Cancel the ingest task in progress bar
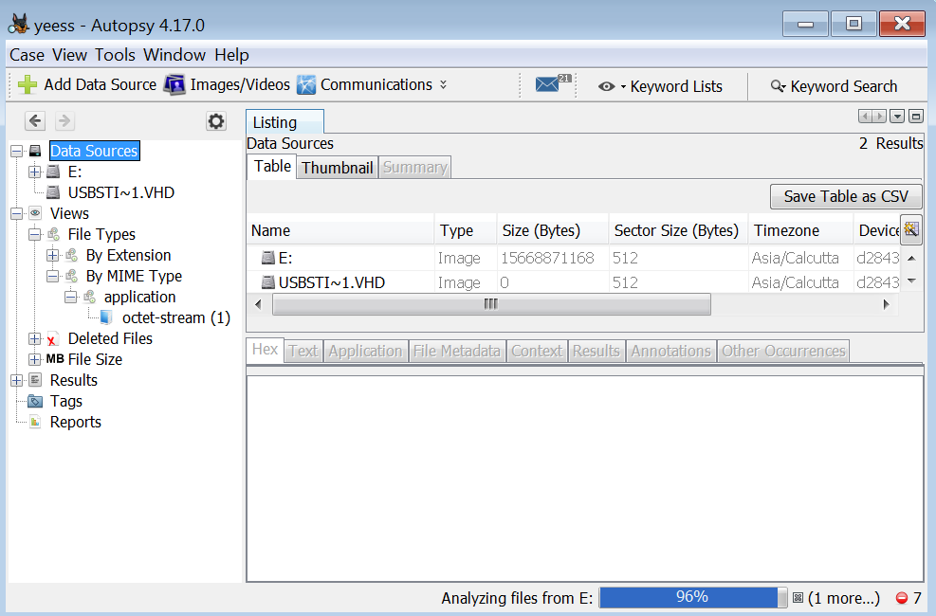Image resolution: width=936 pixels, height=616 pixels. tap(798, 597)
